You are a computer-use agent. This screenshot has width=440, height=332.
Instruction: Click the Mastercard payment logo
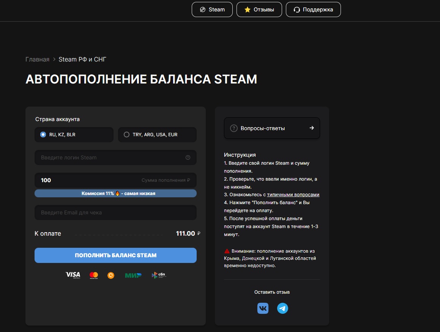tap(94, 275)
